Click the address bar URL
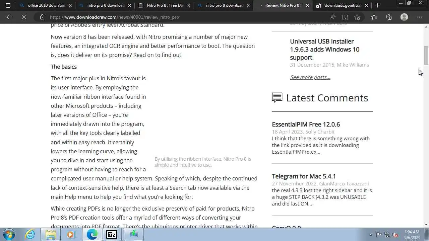Screen dimensions: 429x241 (x=114, y=17)
